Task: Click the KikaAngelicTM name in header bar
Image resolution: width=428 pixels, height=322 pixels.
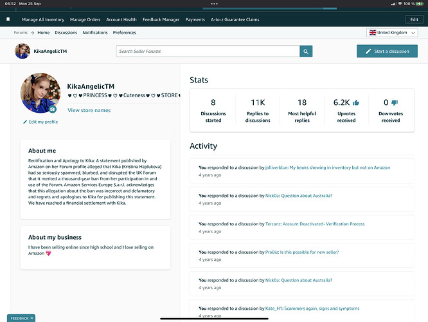Action: point(50,51)
